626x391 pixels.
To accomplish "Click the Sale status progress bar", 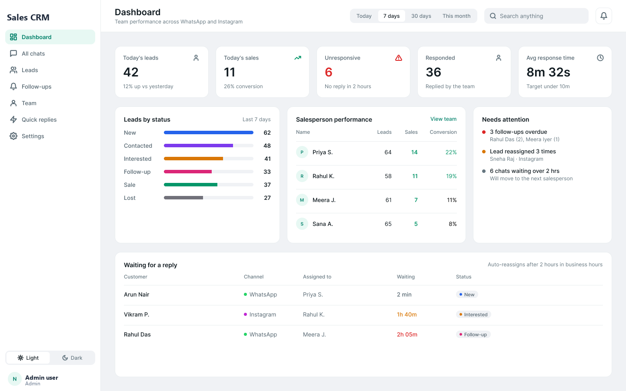I will coord(209,185).
